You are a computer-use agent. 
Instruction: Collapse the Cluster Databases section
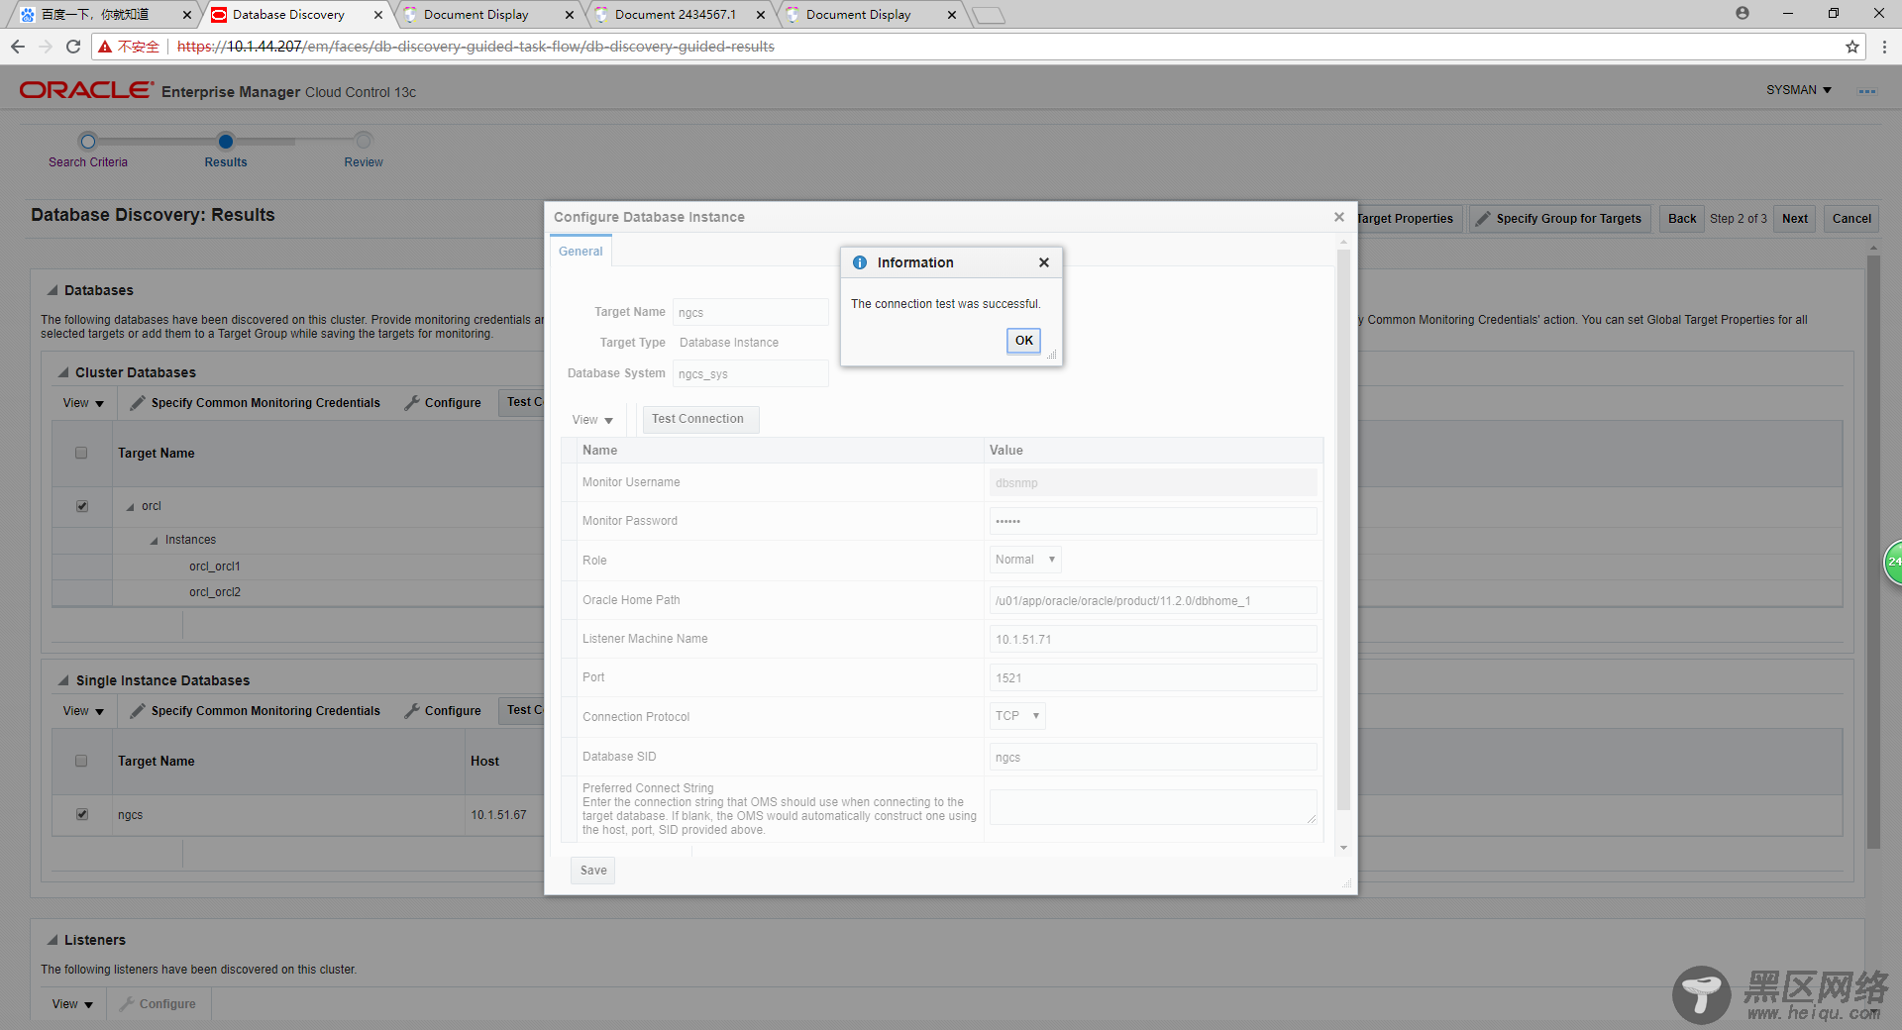click(x=63, y=372)
